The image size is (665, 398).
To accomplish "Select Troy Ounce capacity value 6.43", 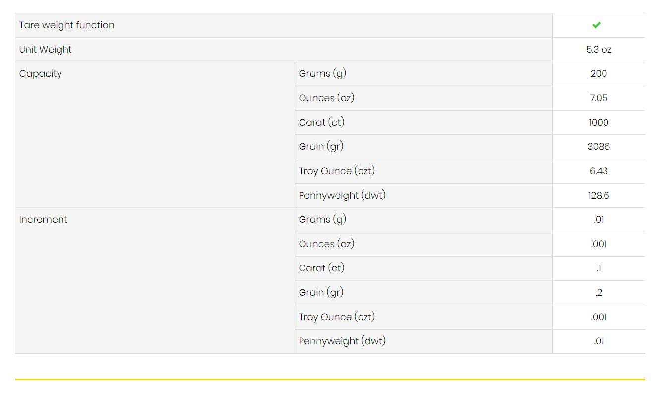I will pyautogui.click(x=599, y=171).
